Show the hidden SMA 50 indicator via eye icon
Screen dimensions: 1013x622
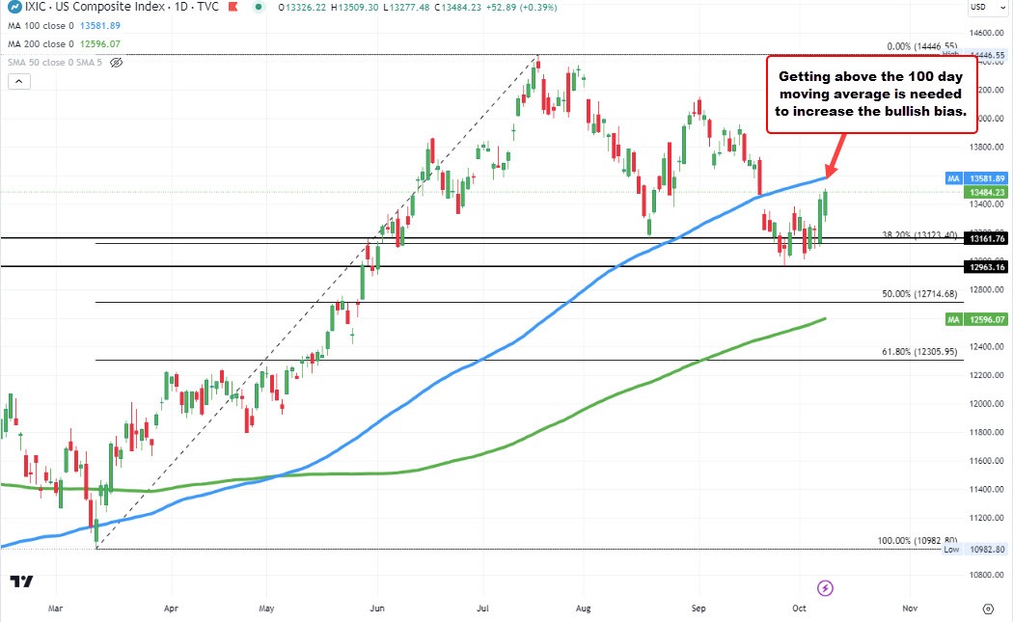pyautogui.click(x=117, y=63)
